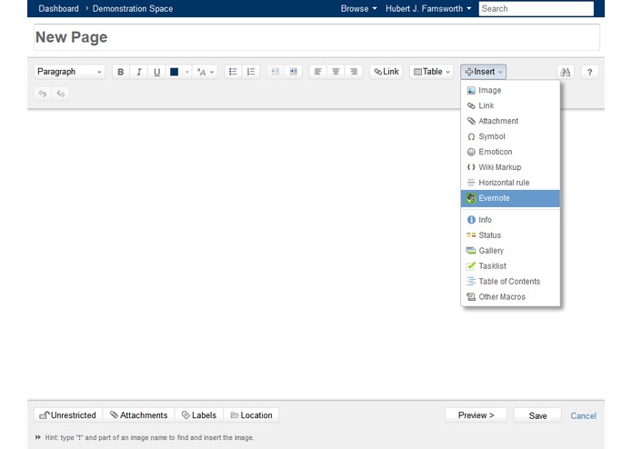Click the New Page title field
632x449 pixels.
coord(316,37)
